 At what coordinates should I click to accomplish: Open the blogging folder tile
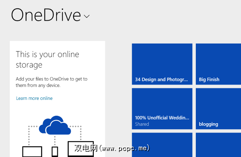point(218,109)
